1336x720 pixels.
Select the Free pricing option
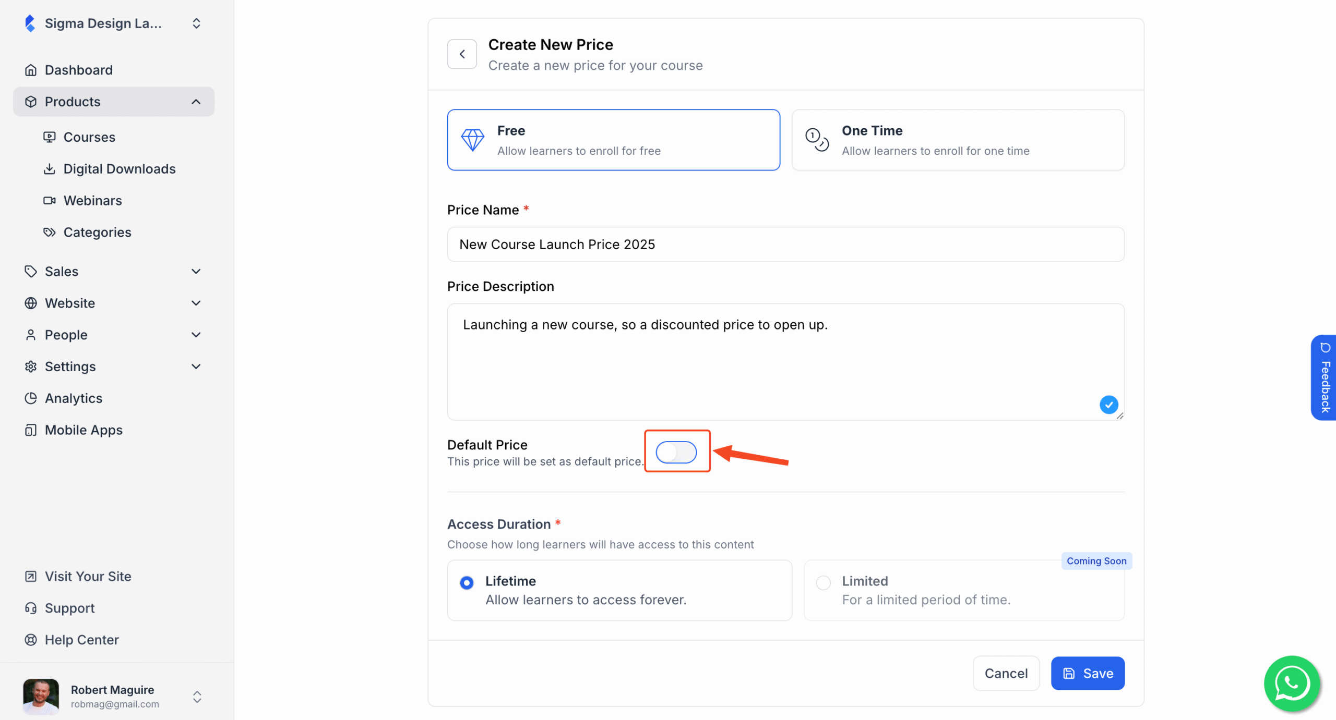(x=613, y=140)
